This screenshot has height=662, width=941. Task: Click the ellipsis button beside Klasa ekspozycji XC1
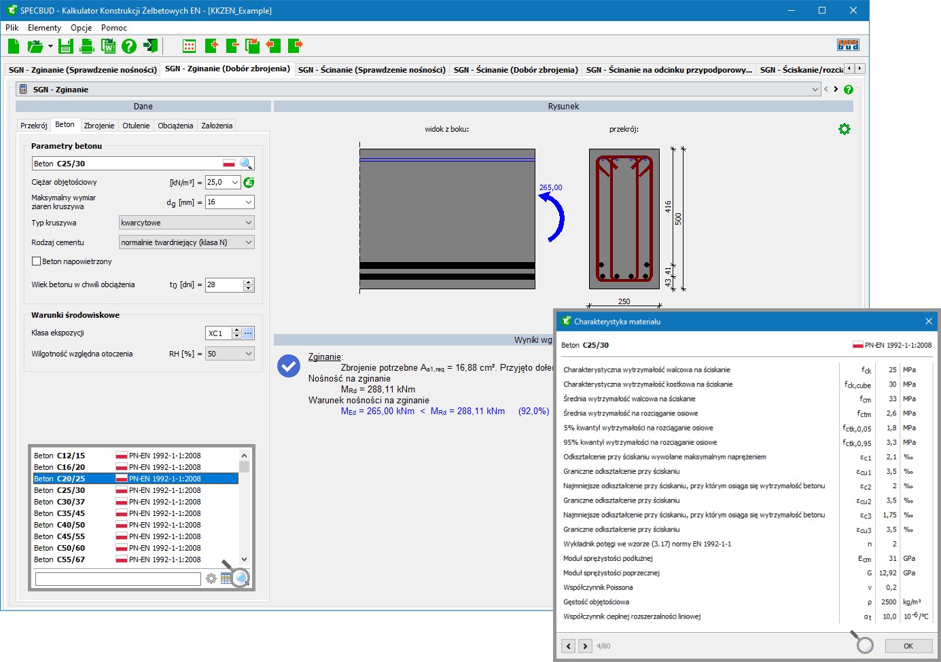(x=248, y=333)
